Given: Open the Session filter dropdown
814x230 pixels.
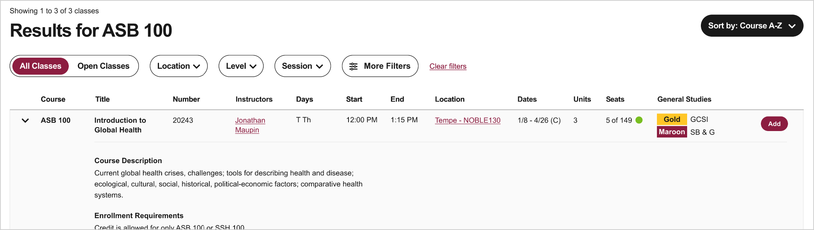Looking at the screenshot, I should coord(302,66).
